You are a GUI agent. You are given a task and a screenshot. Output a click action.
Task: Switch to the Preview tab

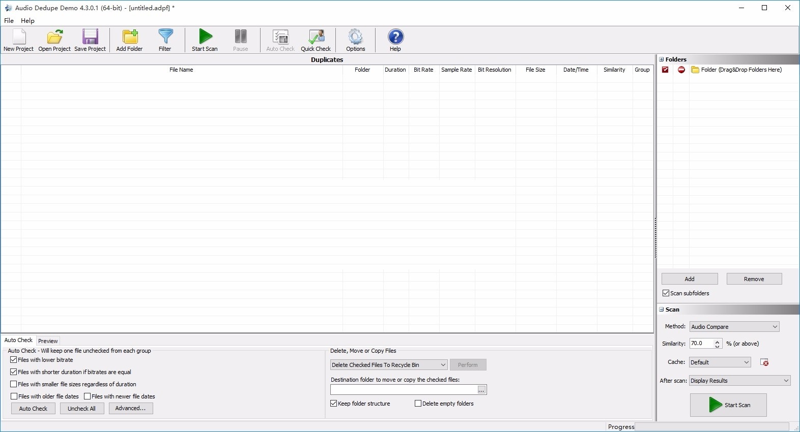tap(48, 341)
